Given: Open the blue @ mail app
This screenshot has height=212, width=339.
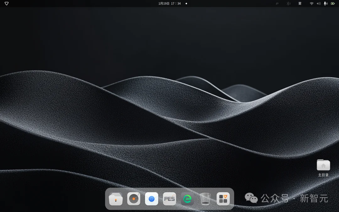Looking at the screenshot, I should tap(152, 199).
